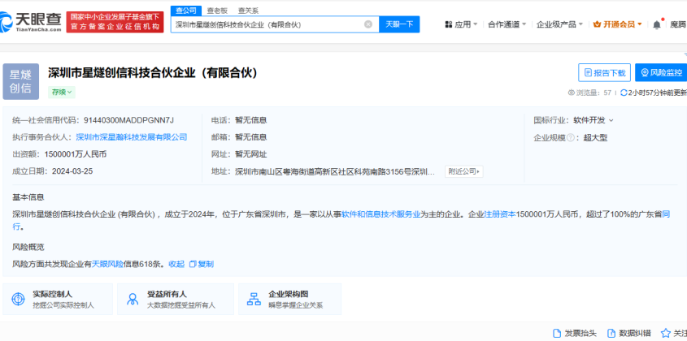Click the 天眼一下 search button
This screenshot has width=687, height=341.
point(399,24)
